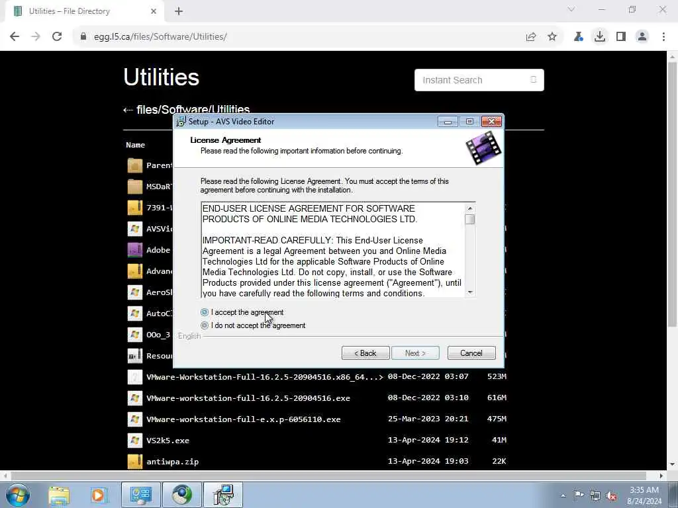Click the Advanced zip archive icon

[x=135, y=271]
